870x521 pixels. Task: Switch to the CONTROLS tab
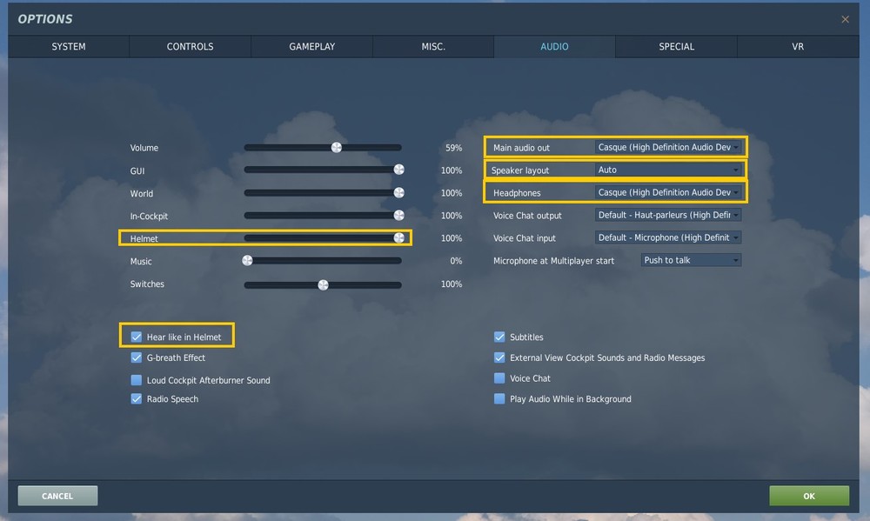pyautogui.click(x=190, y=46)
